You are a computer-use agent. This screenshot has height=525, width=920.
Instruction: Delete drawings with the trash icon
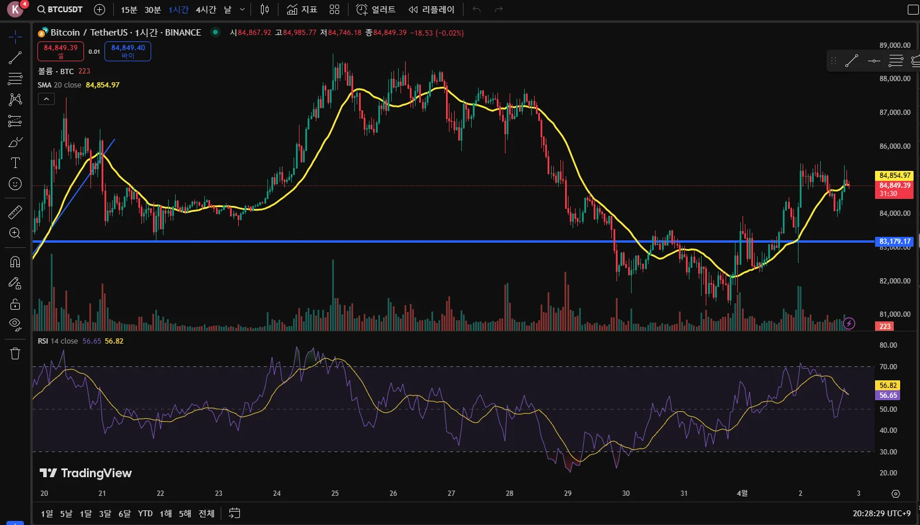(x=15, y=353)
